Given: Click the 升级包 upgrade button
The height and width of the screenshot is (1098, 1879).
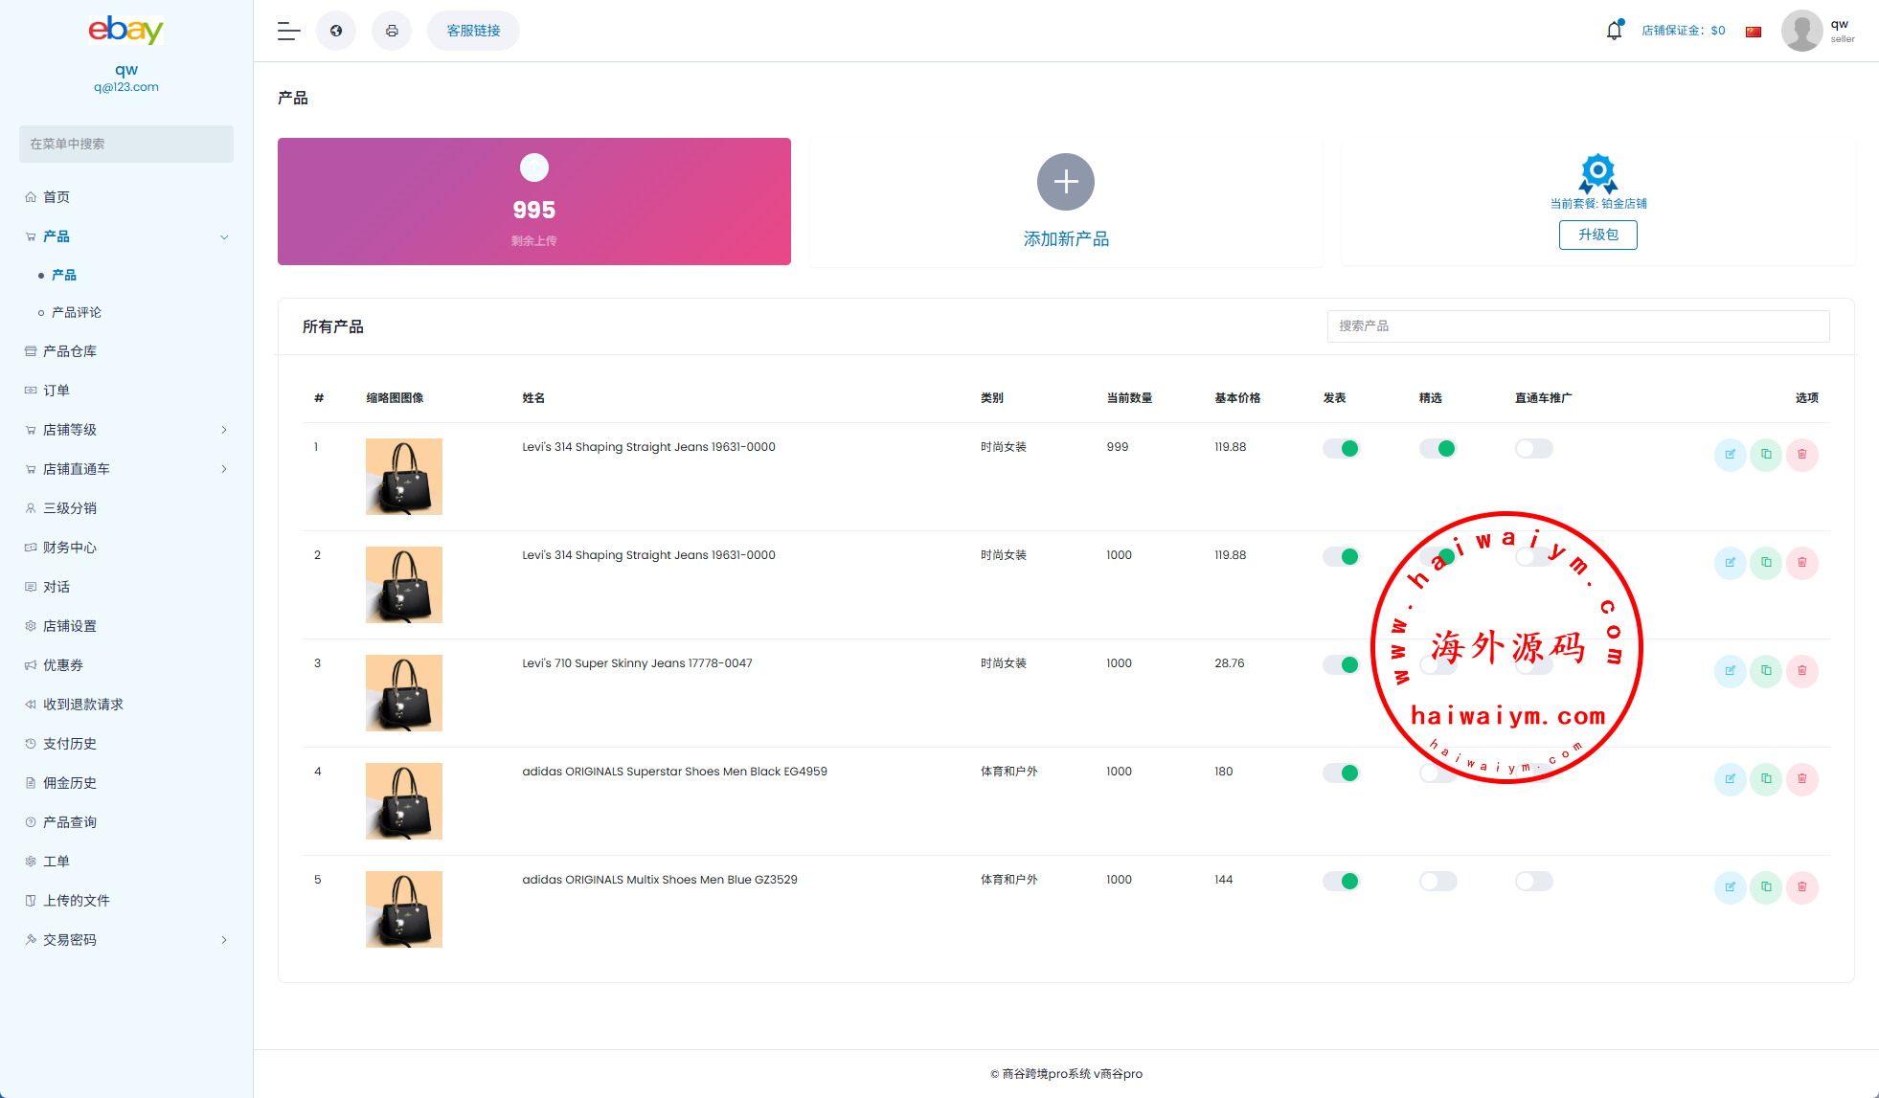Looking at the screenshot, I should [1597, 235].
